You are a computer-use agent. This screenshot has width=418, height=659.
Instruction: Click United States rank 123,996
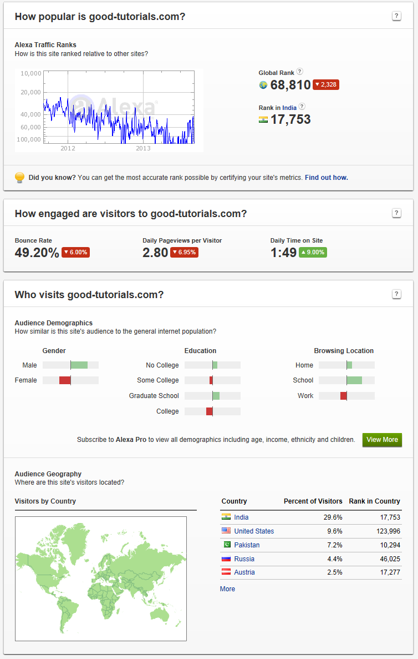[x=388, y=531]
